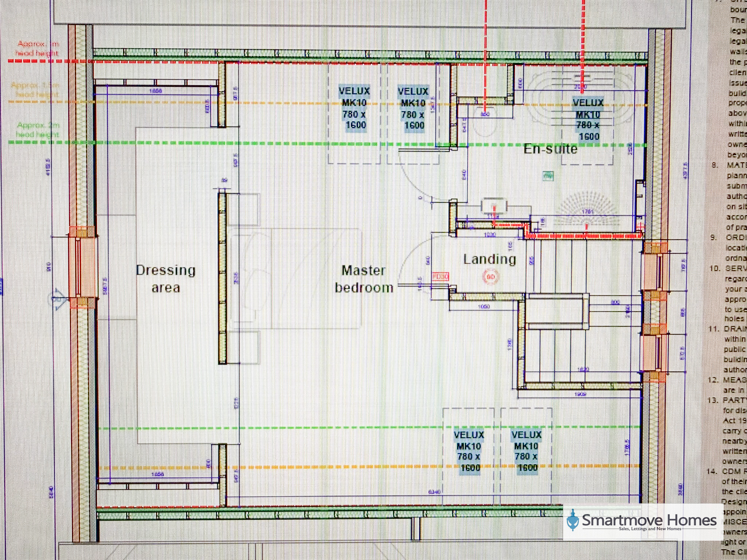Image resolution: width=747 pixels, height=560 pixels.
Task: Click the red smoke detector symbol on Landing
Action: 490,277
